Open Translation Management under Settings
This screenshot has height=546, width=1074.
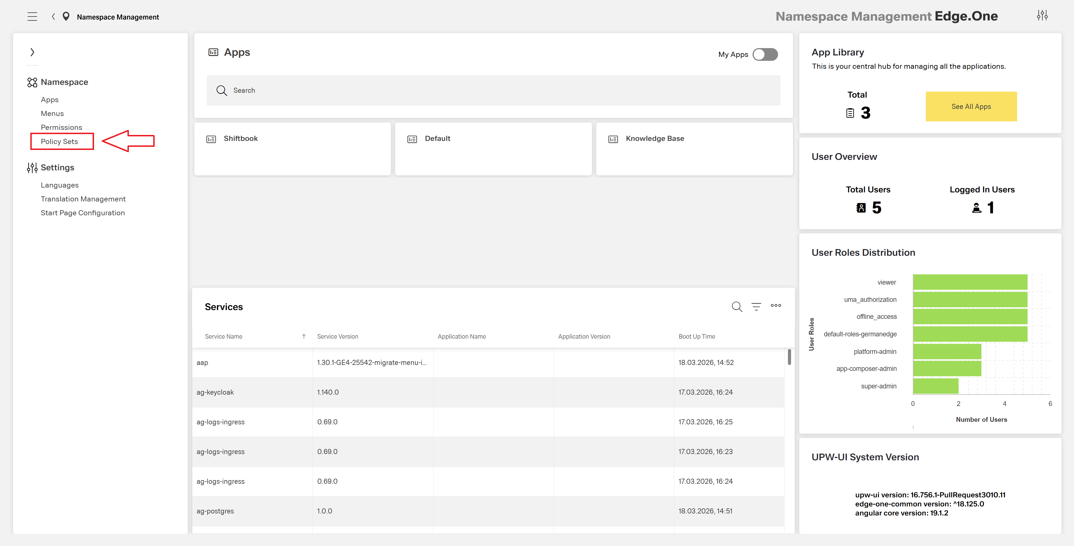(x=83, y=199)
